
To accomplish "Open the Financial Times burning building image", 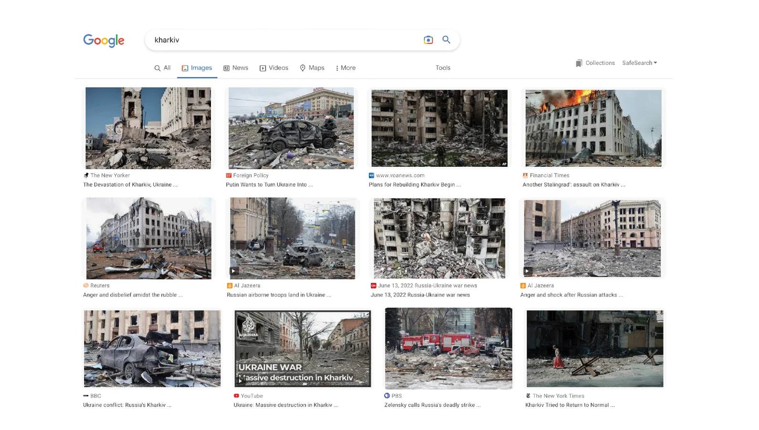I will coord(593,128).
